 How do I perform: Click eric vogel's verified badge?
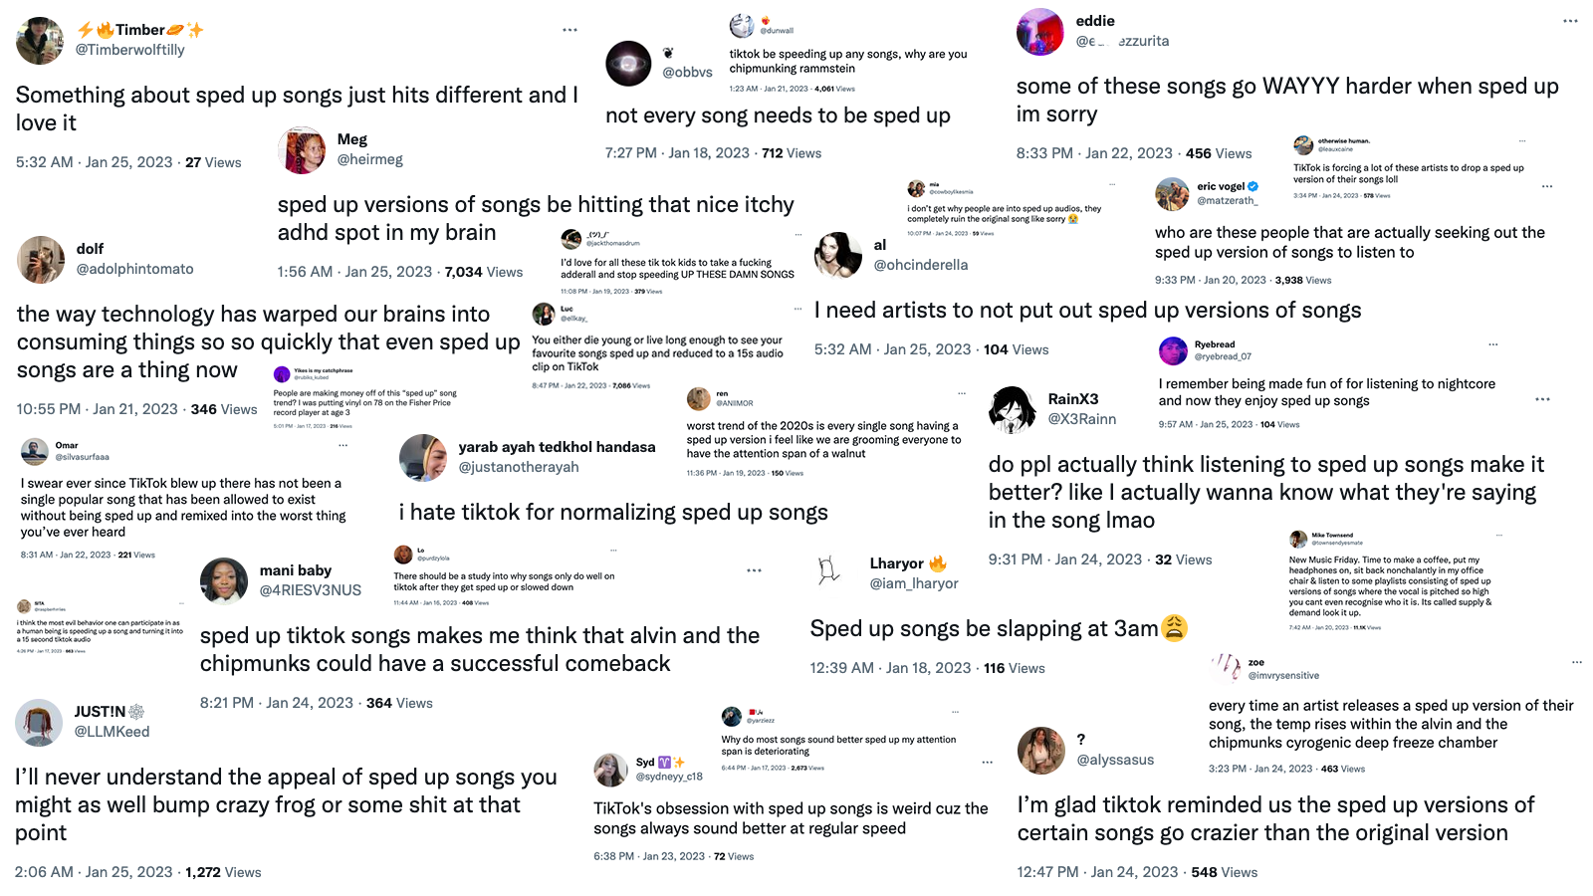[1255, 185]
